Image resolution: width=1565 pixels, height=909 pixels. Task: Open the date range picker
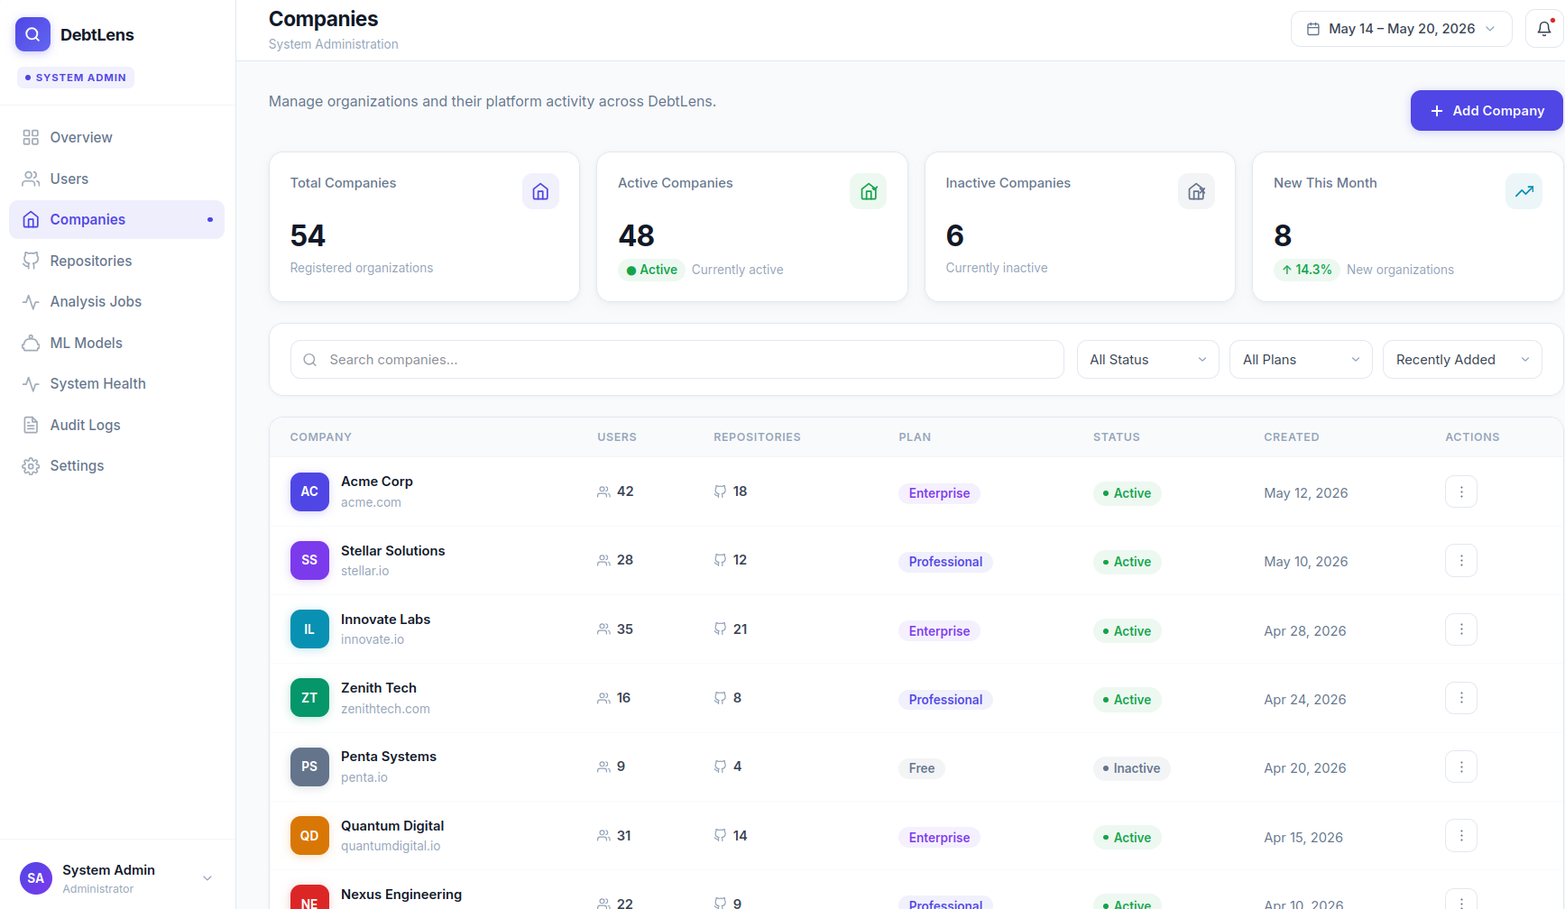(x=1401, y=29)
